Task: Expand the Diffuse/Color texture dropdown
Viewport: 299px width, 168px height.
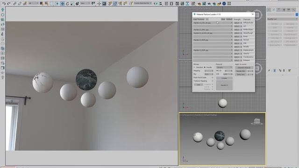Action: tap(232, 23)
